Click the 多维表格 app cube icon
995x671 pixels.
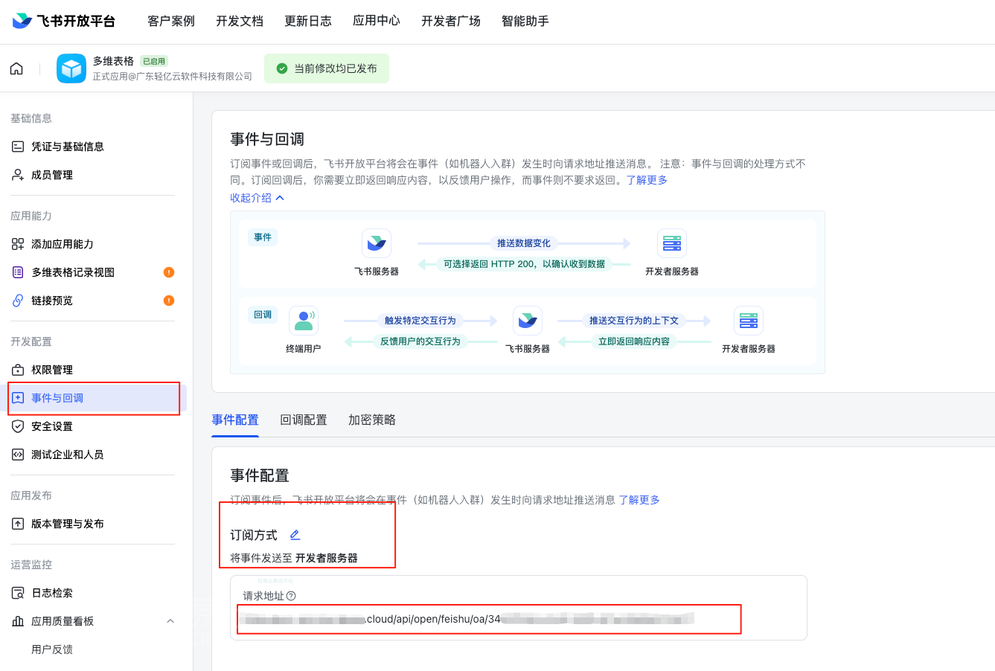click(71, 68)
